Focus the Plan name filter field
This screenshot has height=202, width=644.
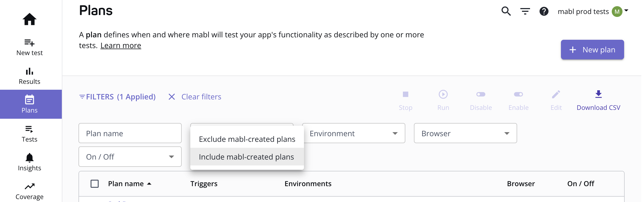[130, 133]
